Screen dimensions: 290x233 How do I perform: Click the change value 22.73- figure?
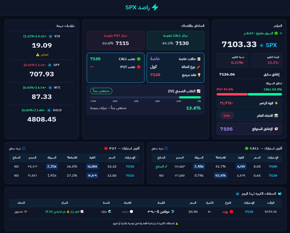273,63
